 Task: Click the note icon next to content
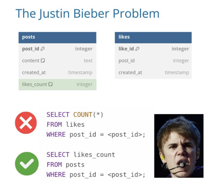[x=43, y=61]
